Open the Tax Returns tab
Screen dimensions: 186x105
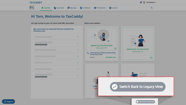[x=85, y=8]
